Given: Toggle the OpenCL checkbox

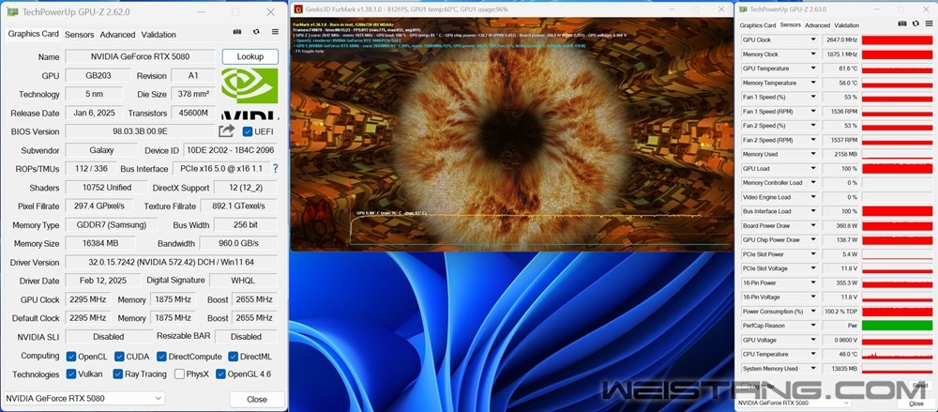Looking at the screenshot, I should 71,357.
